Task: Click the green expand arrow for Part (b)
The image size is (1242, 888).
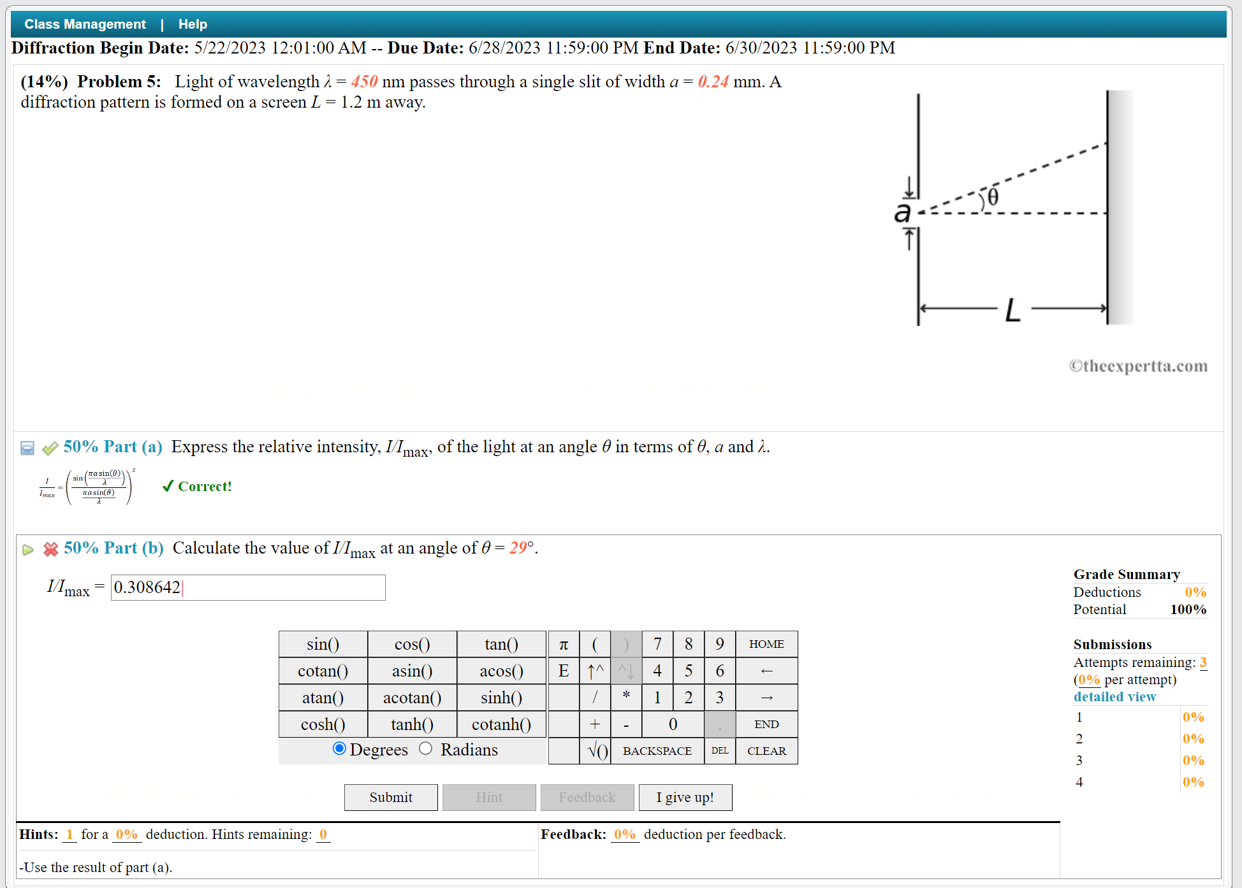Action: tap(28, 550)
